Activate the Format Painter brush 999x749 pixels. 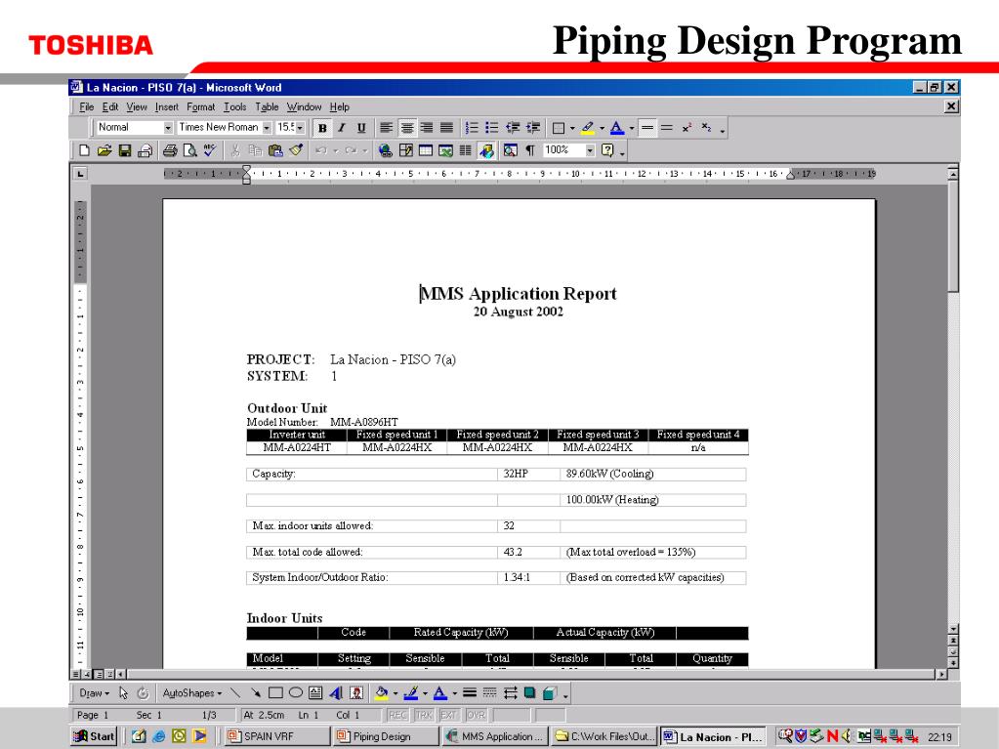(296, 150)
